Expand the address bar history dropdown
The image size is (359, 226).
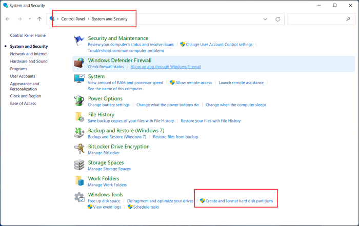(x=265, y=19)
